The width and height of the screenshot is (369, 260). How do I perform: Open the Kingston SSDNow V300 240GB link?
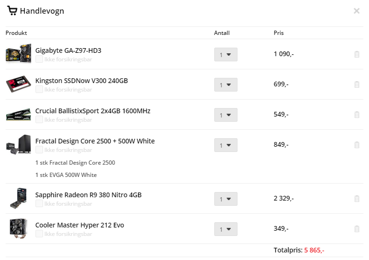tap(81, 81)
